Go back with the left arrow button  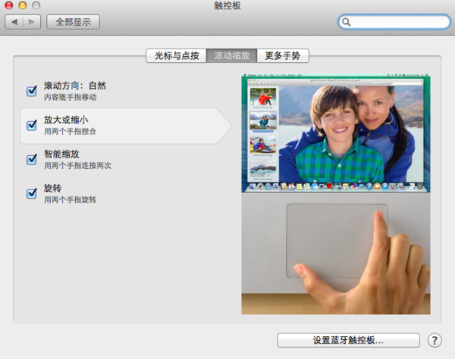(14, 22)
